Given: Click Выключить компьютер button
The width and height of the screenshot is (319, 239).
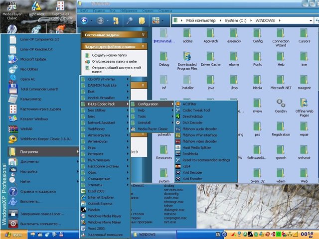Looking at the screenshot, I should click(x=43, y=224).
